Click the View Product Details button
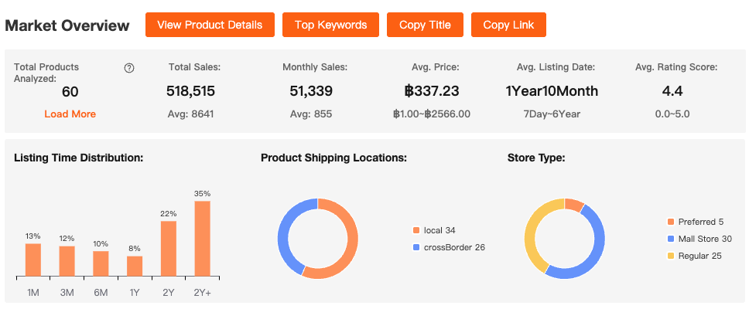This screenshot has width=749, height=309. tap(210, 25)
